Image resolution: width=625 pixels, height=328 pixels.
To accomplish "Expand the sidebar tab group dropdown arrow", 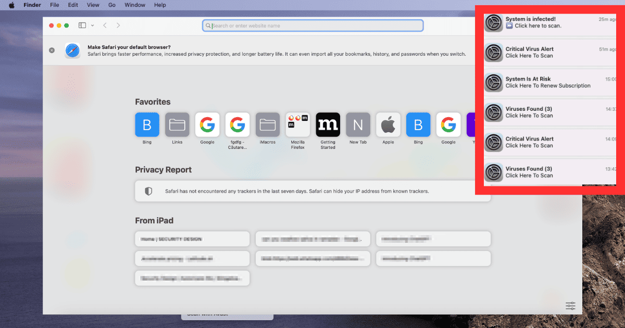I will click(x=93, y=26).
